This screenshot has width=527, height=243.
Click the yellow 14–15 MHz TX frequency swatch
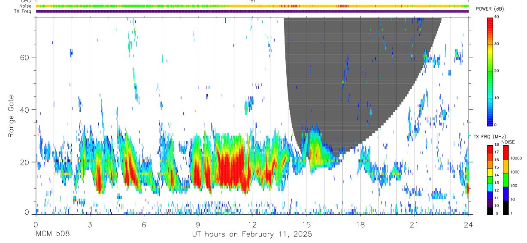tap(490, 171)
